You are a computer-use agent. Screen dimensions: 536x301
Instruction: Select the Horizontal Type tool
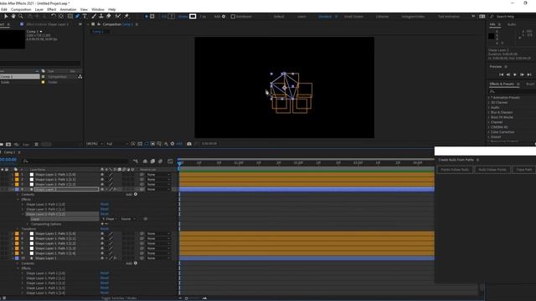tap(85, 16)
